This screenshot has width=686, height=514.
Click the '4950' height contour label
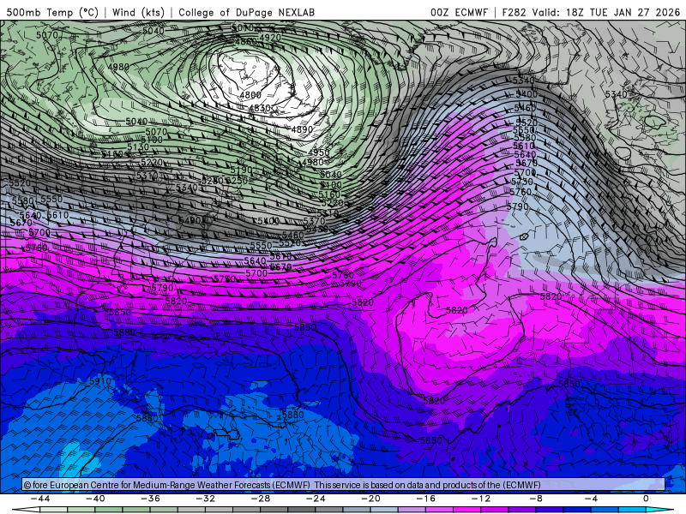click(318, 152)
